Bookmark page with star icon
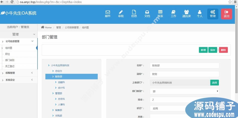This screenshot has height=118, width=238. pyautogui.click(x=230, y=2)
